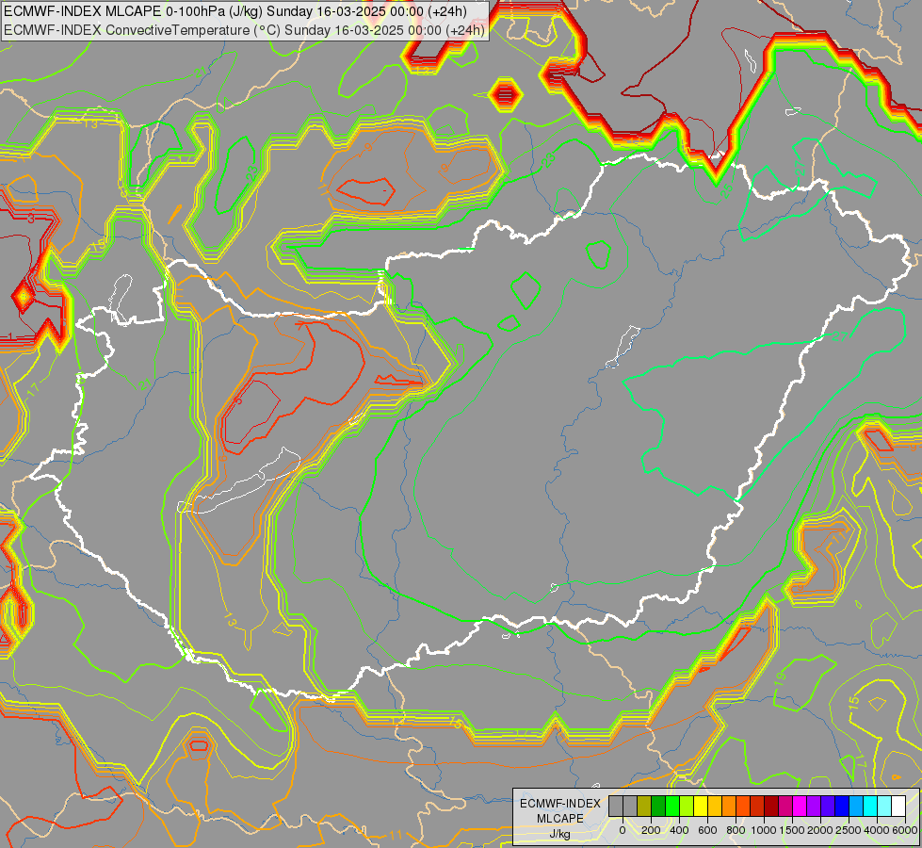Select the azure legend swatch
This screenshot has height=848, width=922.
(857, 806)
